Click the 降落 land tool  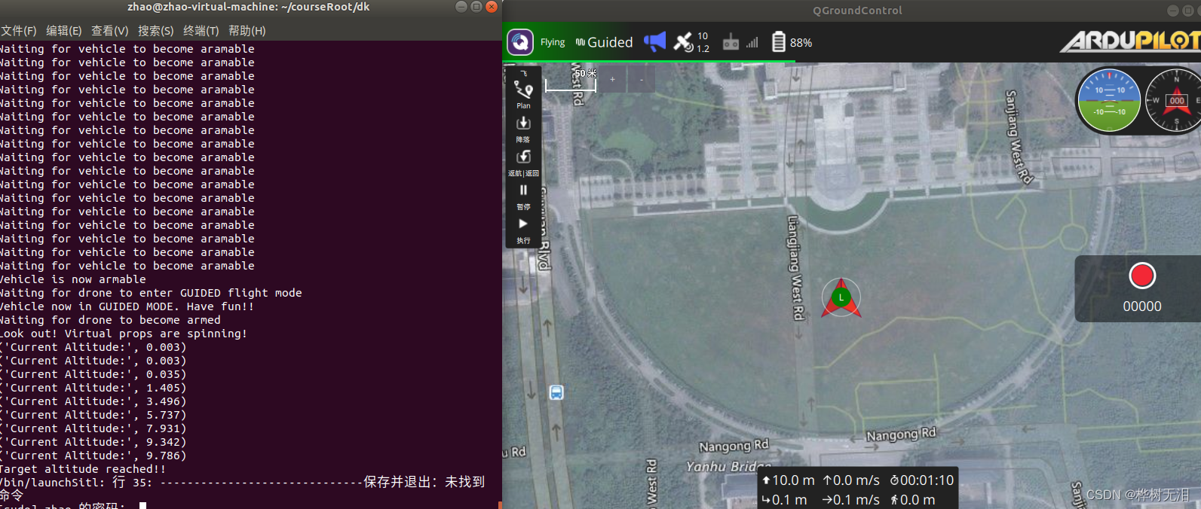[523, 129]
